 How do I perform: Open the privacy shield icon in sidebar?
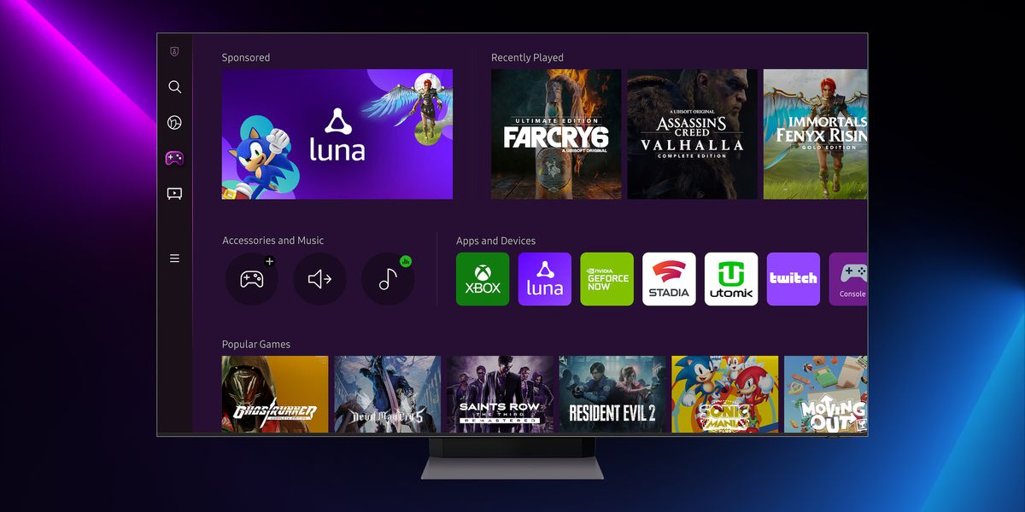point(174,52)
